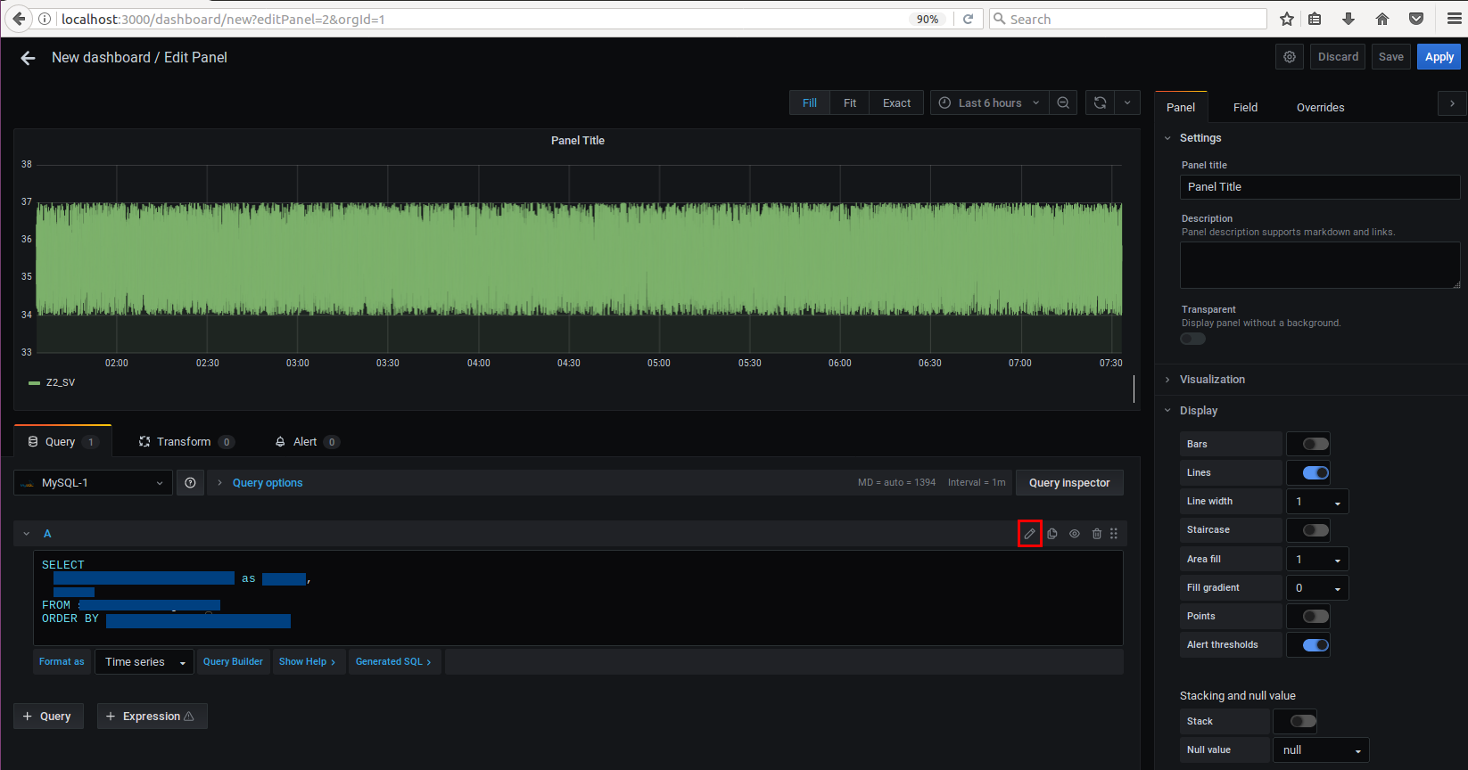Select the Query tab
The width and height of the screenshot is (1468, 770).
click(62, 442)
